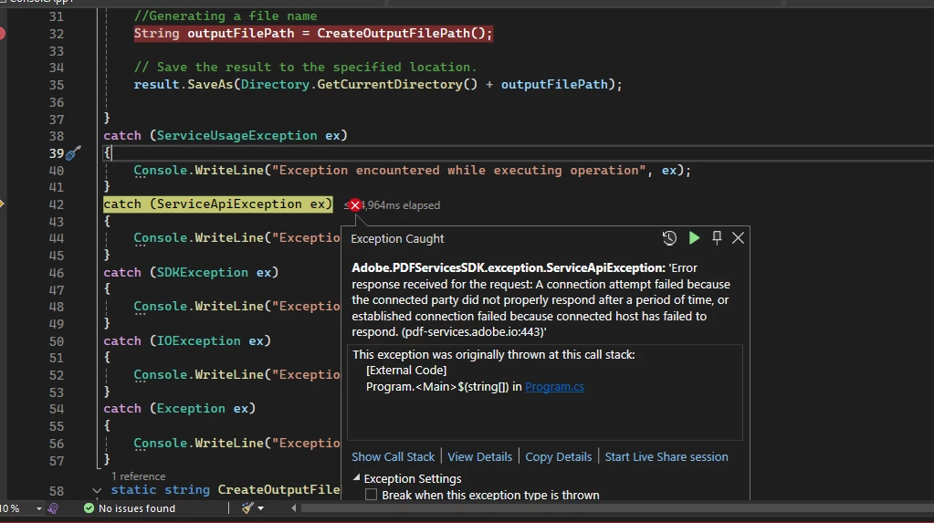934x523 pixels.
Task: Click ServiceUsageException on line 38
Action: (x=236, y=136)
